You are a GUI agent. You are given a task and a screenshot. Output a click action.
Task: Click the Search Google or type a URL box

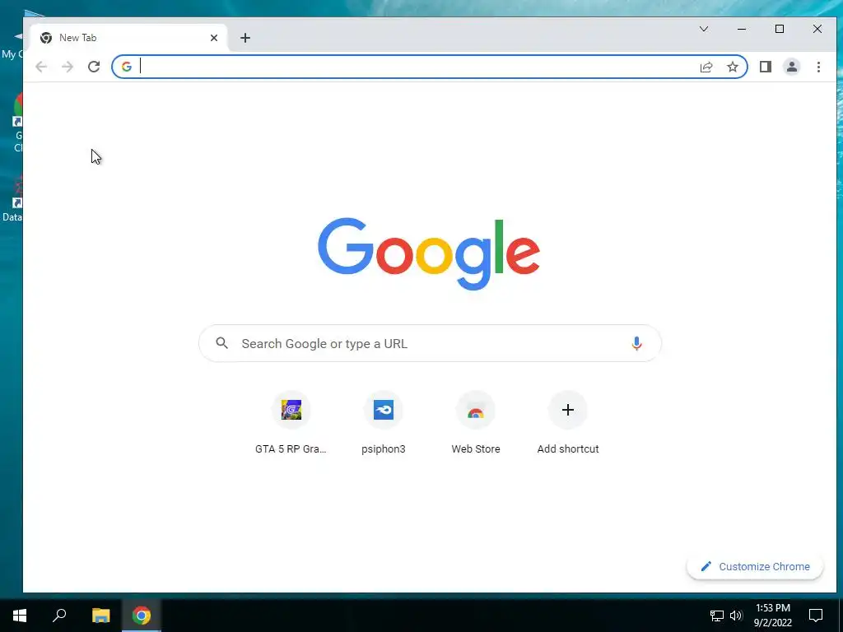(x=430, y=343)
